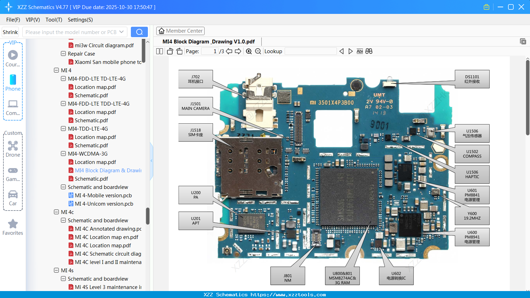Click inside the Lookup search field
The image size is (530, 298).
point(311,51)
